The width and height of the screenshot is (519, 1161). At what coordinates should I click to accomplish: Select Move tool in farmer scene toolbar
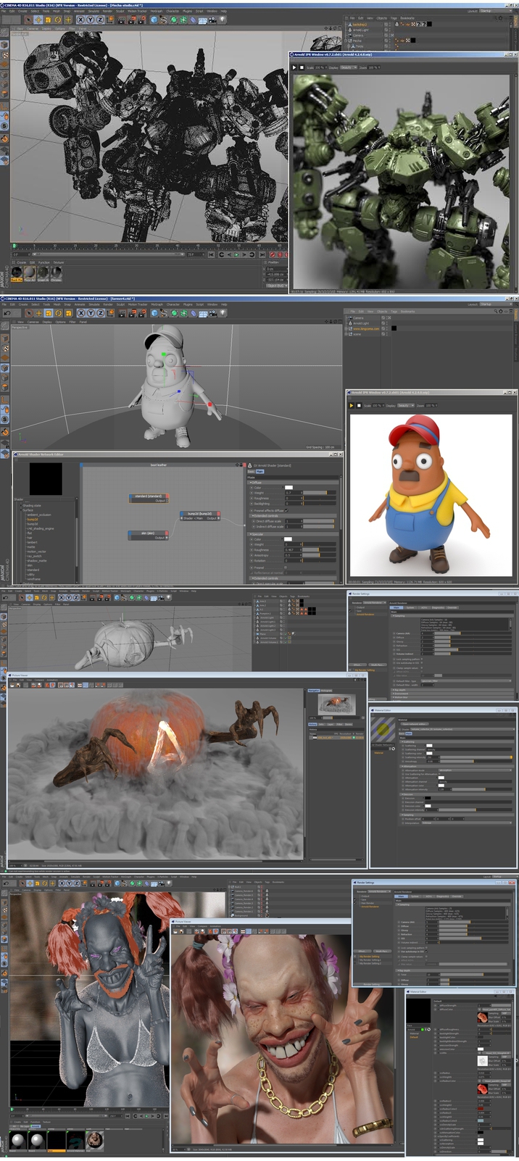coord(38,313)
